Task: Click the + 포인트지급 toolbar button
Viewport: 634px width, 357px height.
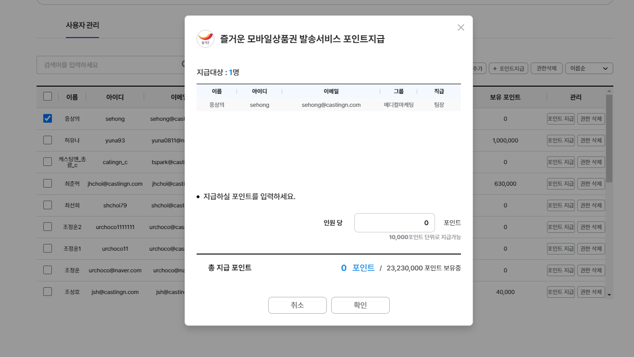Action: coord(509,68)
